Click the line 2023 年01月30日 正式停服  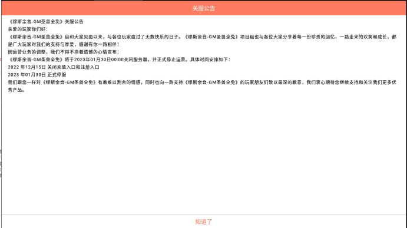click(x=37, y=75)
